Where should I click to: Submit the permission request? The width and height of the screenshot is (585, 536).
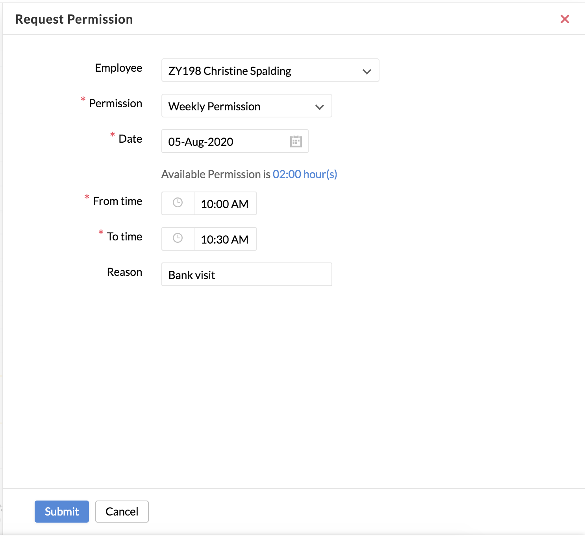(62, 512)
